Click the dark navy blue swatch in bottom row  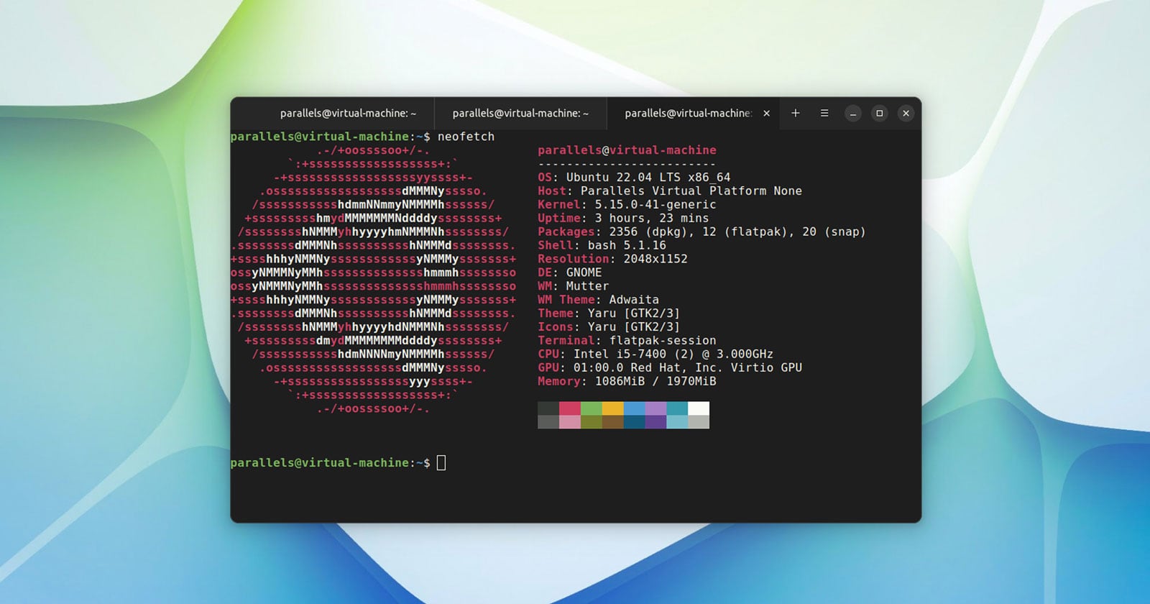click(x=635, y=422)
